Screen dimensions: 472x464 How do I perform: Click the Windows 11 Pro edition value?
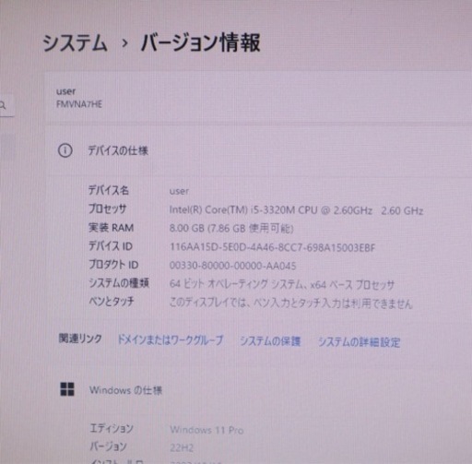tap(206, 430)
